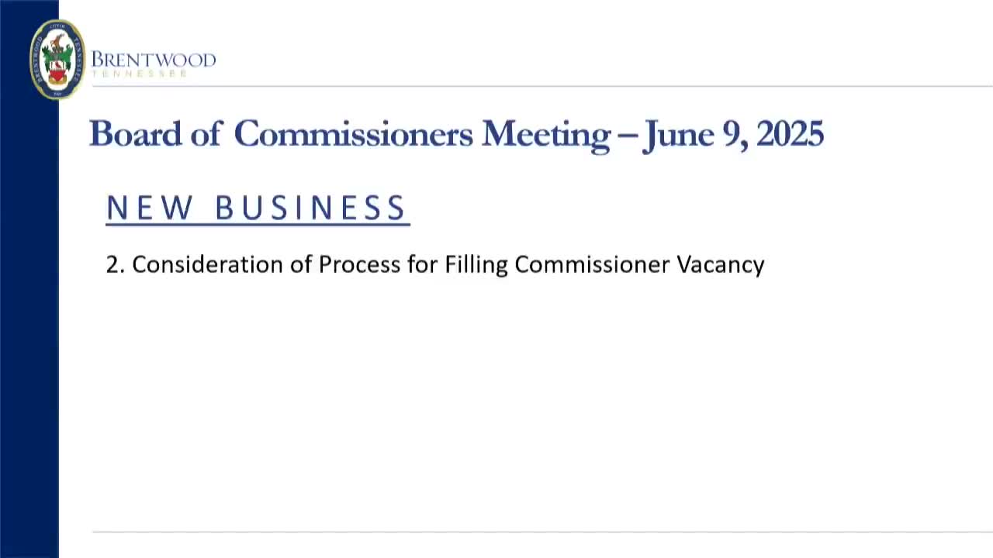Click the underline beneath the NEW BUSINESS heading

click(258, 225)
